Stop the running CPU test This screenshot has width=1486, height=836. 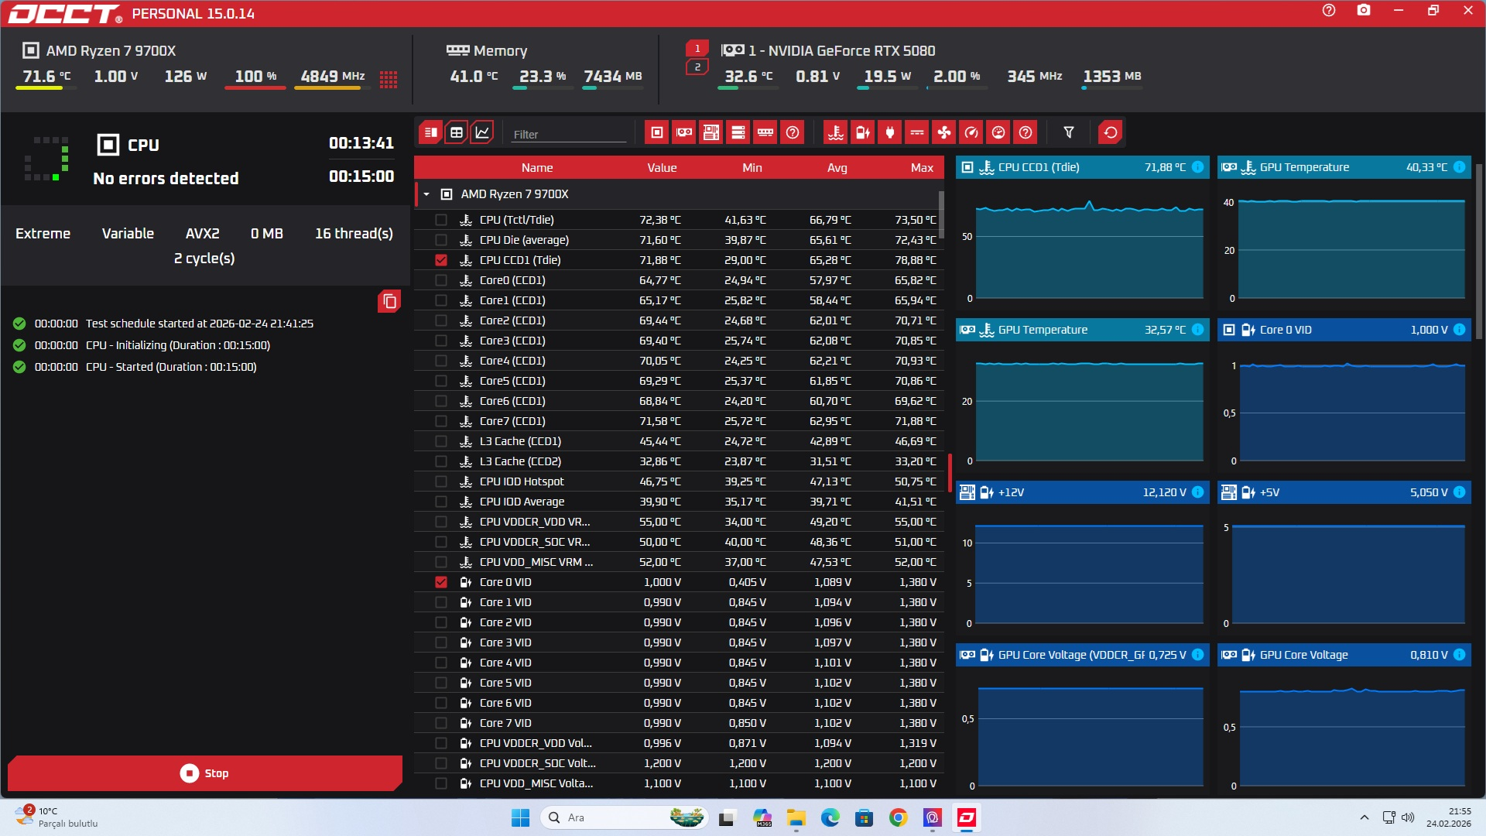[x=205, y=773]
